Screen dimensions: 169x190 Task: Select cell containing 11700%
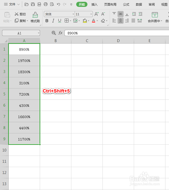pyautogui.click(x=24, y=139)
